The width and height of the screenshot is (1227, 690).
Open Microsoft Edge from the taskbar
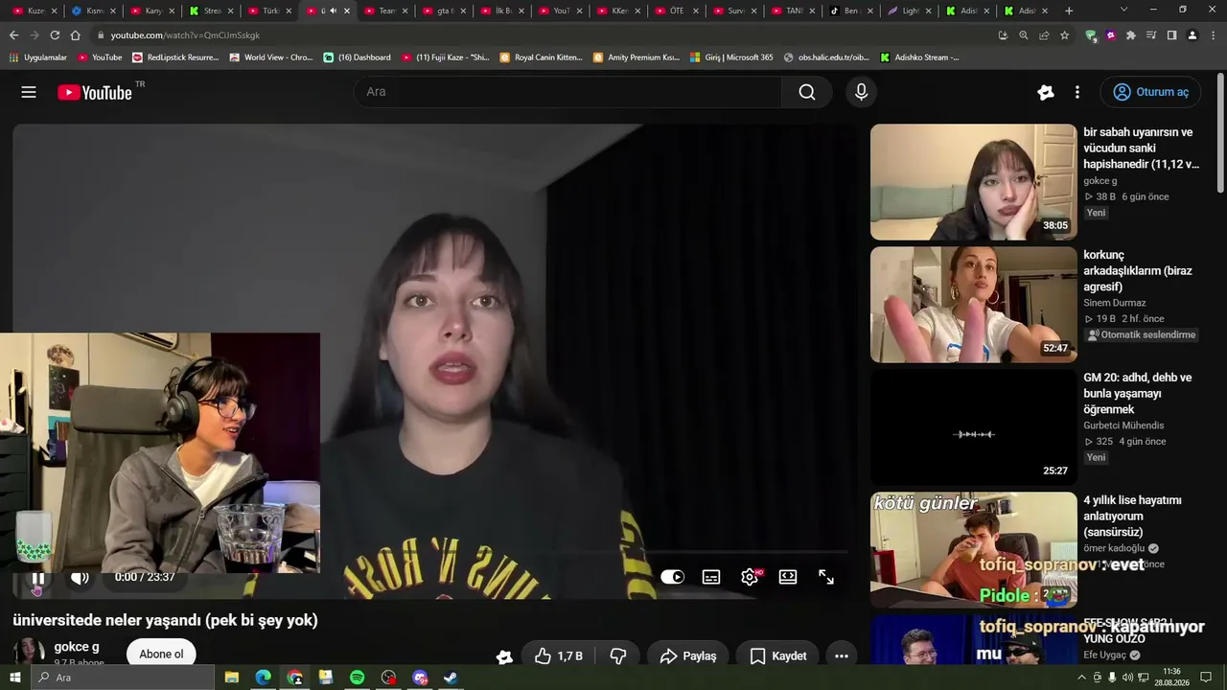263,678
